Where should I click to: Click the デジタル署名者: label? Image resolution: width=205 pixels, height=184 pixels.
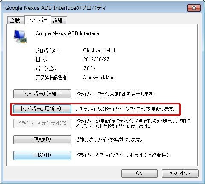point(52,77)
